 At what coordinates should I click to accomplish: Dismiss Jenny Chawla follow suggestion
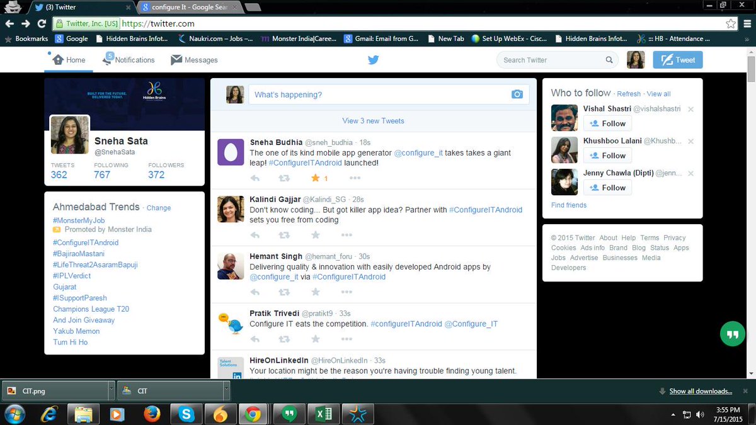[x=690, y=174]
